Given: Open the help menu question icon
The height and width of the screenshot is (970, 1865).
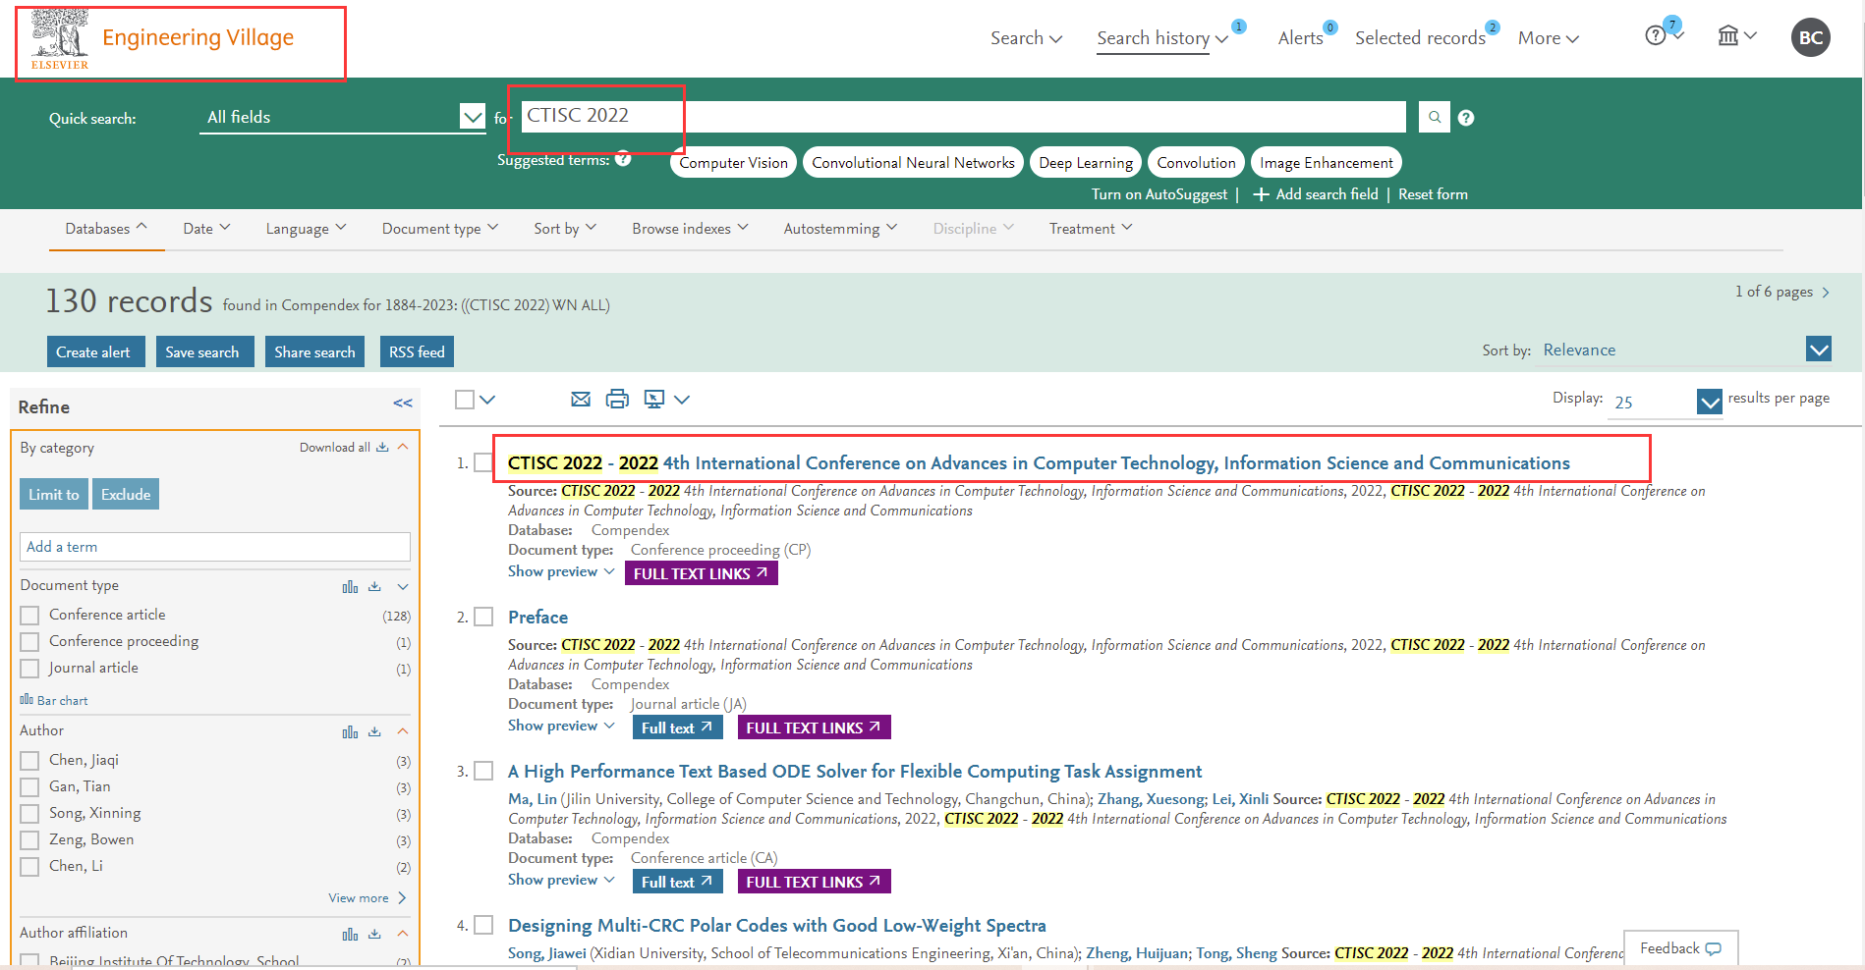Looking at the screenshot, I should click(1656, 35).
